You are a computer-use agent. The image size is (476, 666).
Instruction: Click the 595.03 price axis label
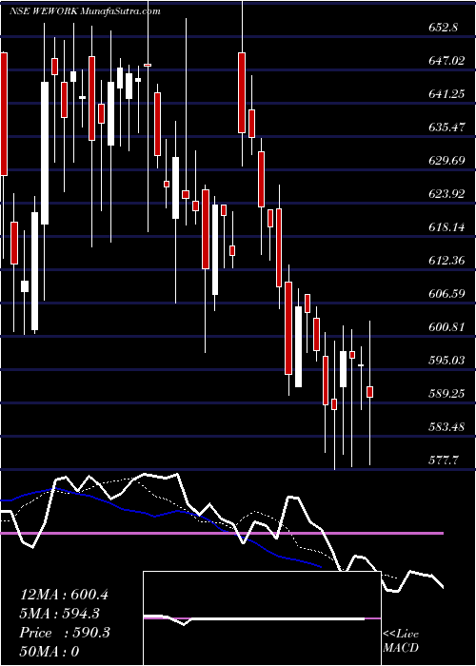(446, 361)
